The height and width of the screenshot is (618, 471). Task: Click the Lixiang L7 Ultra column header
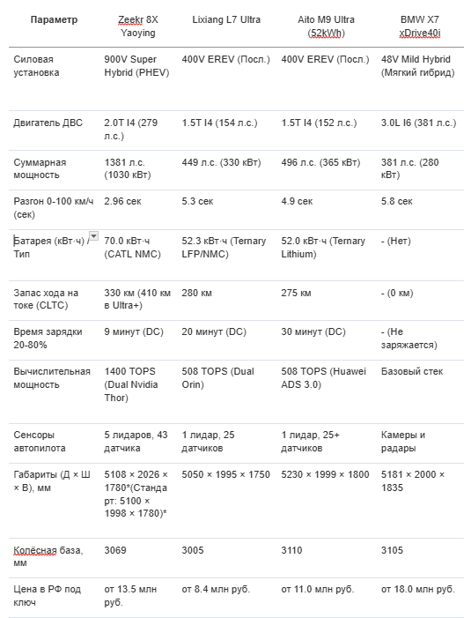click(x=226, y=19)
